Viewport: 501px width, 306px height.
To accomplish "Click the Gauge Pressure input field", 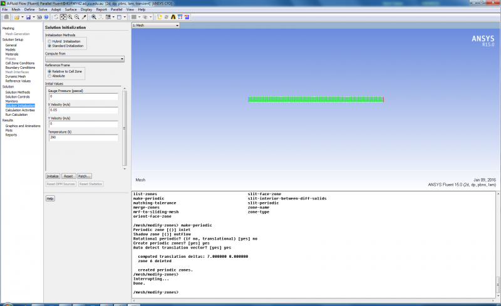I will [83, 96].
